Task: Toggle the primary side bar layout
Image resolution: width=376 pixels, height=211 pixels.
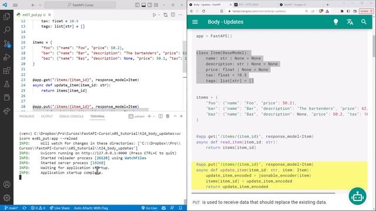Action: coord(137,5)
